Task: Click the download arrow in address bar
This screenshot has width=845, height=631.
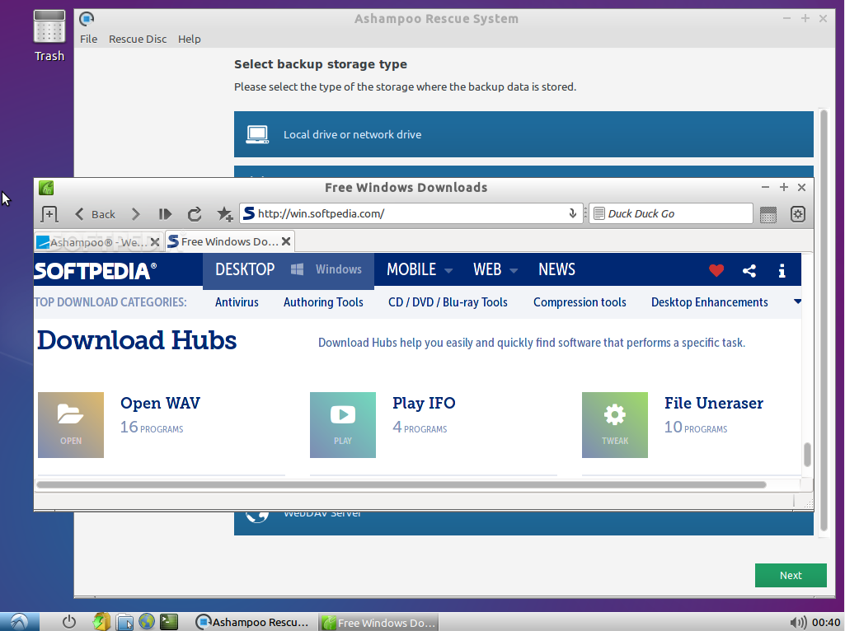Action: coord(572,213)
